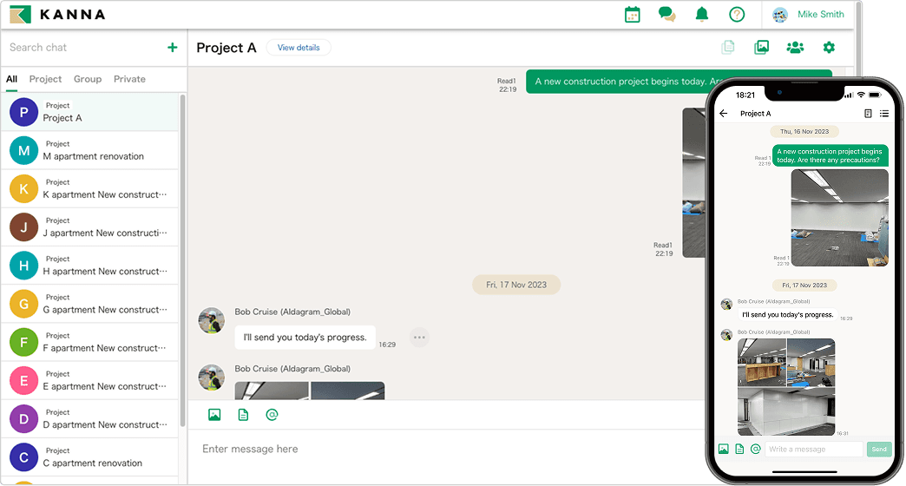
Task: Open white partition photo in phone chat
Action: [786, 411]
